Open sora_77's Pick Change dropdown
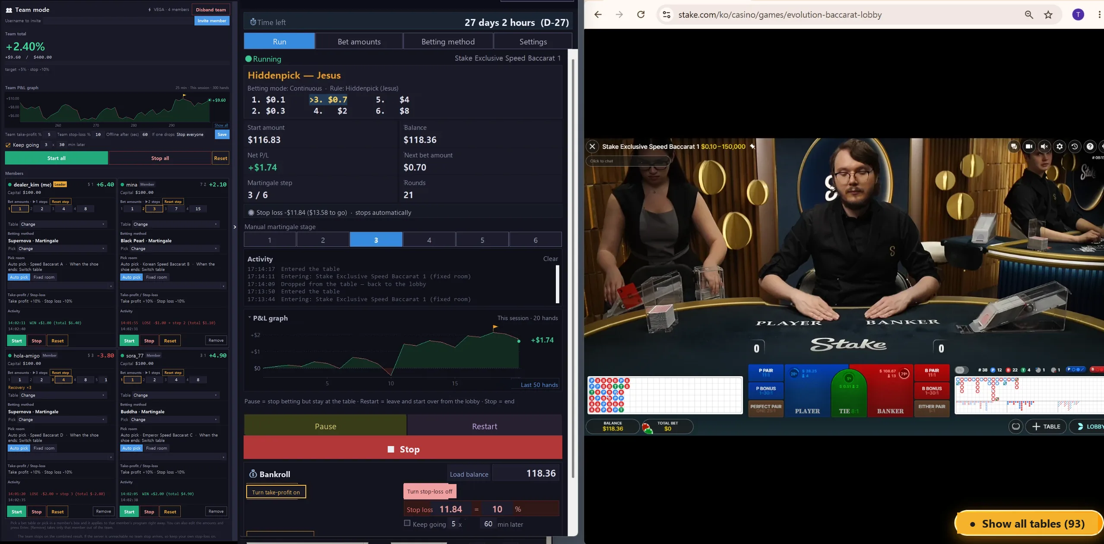 pyautogui.click(x=174, y=420)
